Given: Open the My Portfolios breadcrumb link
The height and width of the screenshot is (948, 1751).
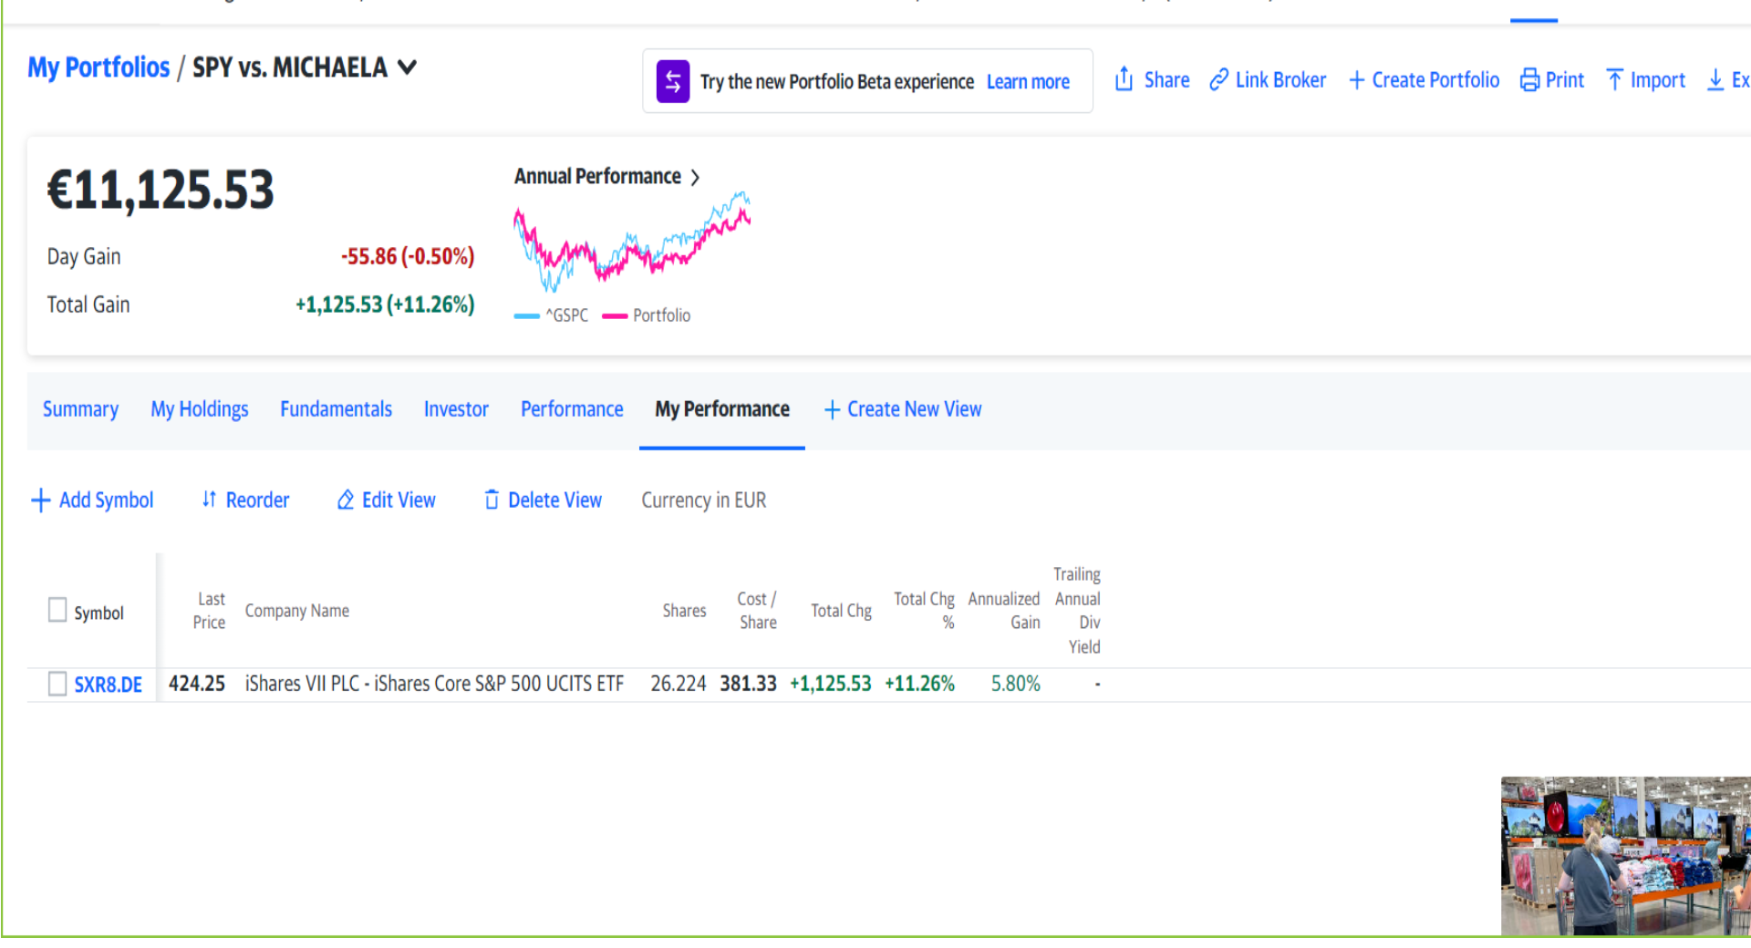Looking at the screenshot, I should pyautogui.click(x=98, y=67).
